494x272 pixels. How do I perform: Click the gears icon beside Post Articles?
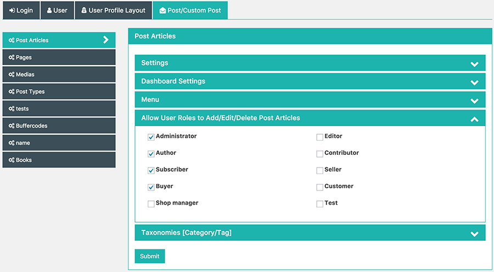point(12,40)
